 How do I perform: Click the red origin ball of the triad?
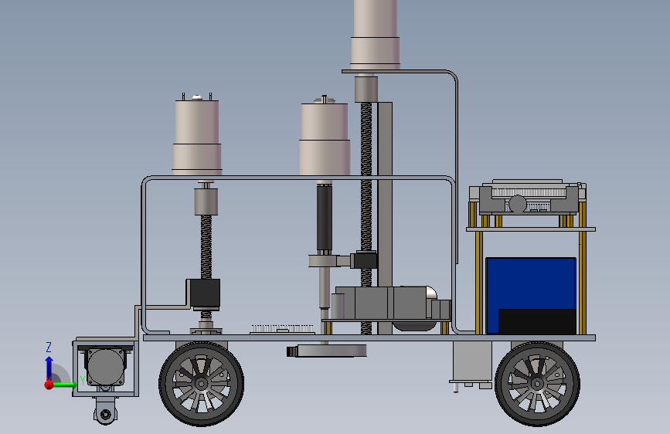pos(49,385)
